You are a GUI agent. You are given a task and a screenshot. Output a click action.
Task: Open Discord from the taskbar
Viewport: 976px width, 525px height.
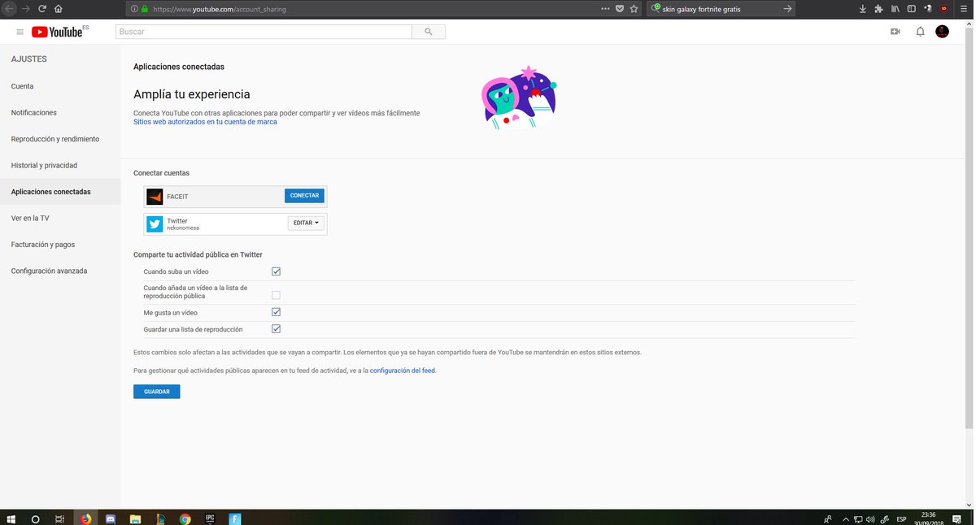(111, 518)
